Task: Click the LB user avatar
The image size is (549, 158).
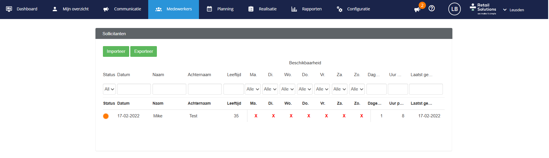Action: pyautogui.click(x=454, y=9)
